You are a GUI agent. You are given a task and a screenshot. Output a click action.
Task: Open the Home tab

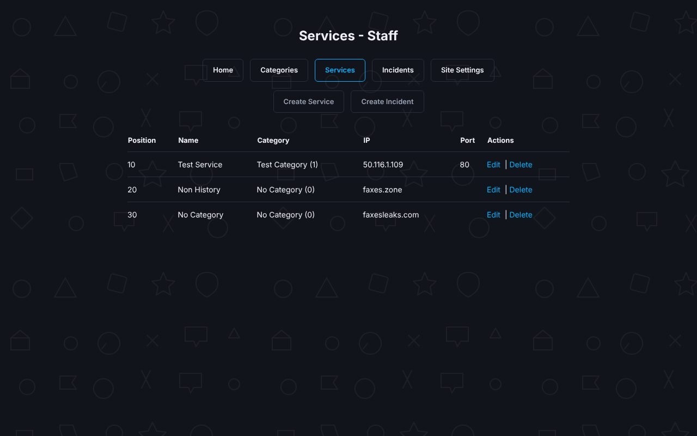click(223, 70)
